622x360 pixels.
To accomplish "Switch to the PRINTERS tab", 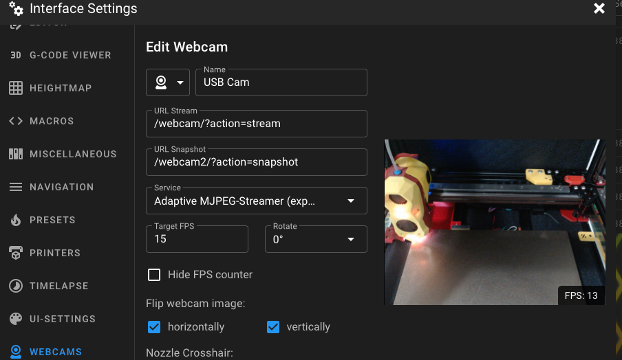I will (x=67, y=253).
